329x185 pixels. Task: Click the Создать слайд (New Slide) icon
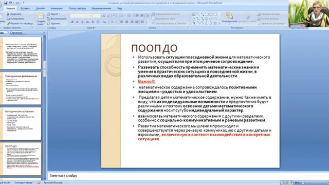[x=41, y=16]
